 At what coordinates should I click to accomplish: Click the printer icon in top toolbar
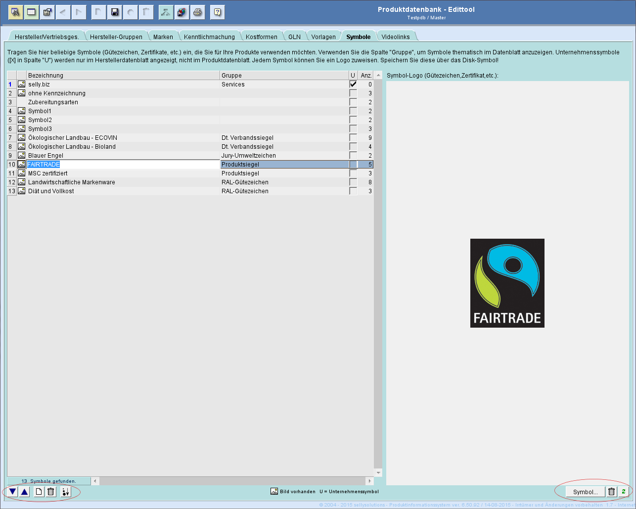coord(197,12)
